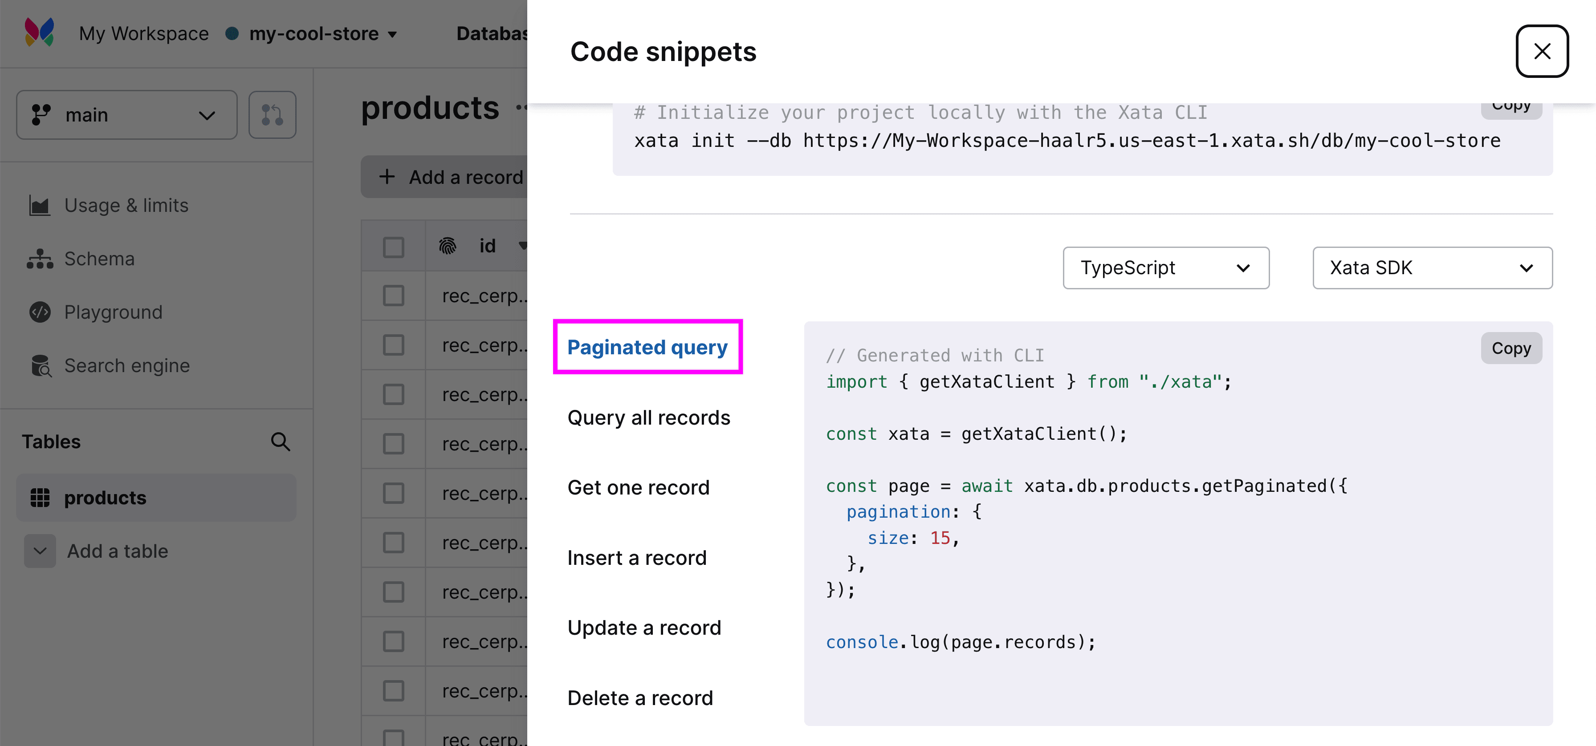Screen dimensions: 1596x746
Task: Click the id column fingerprint icon
Action: tap(448, 246)
